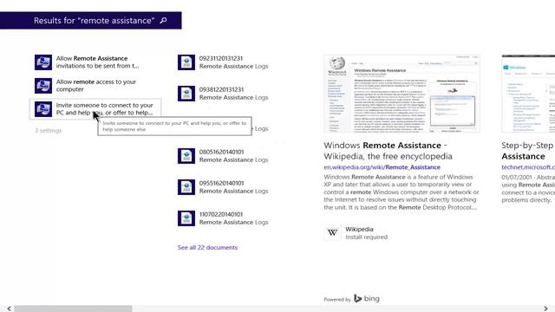Open log file 09231120131231 icon
Viewport: 555px width, 312px height.
point(186,62)
